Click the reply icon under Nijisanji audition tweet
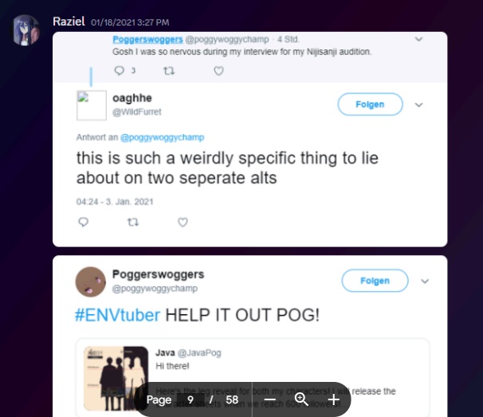 (120, 71)
